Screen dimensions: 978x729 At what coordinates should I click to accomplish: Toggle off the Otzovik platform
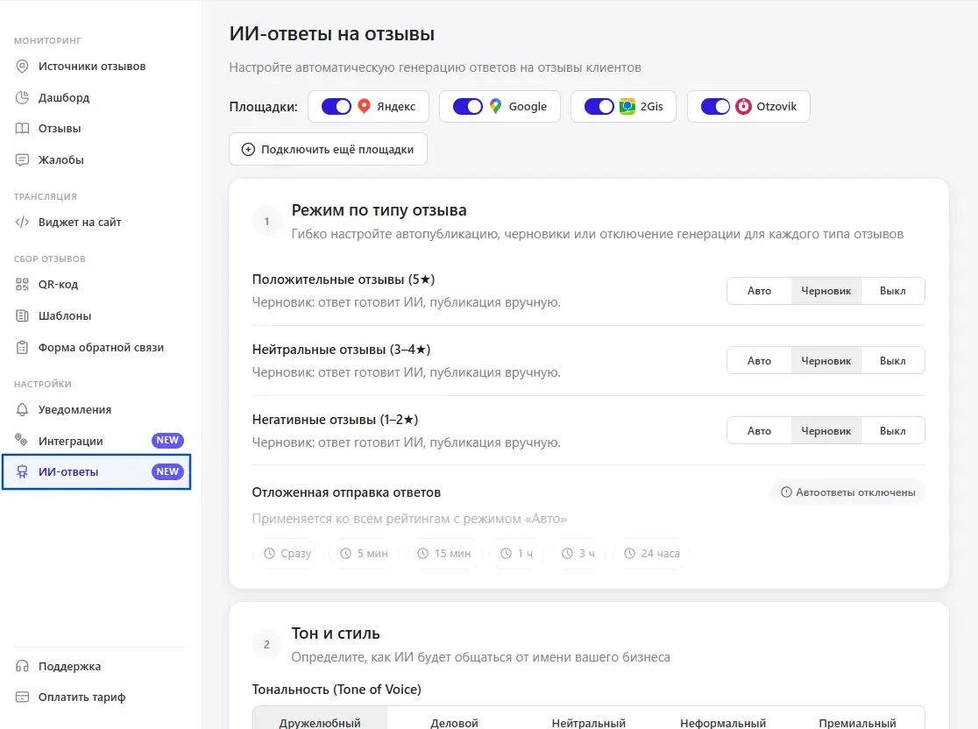click(715, 105)
